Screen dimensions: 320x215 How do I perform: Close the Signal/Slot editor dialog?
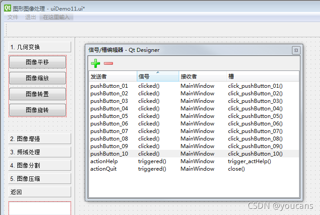click(296, 50)
